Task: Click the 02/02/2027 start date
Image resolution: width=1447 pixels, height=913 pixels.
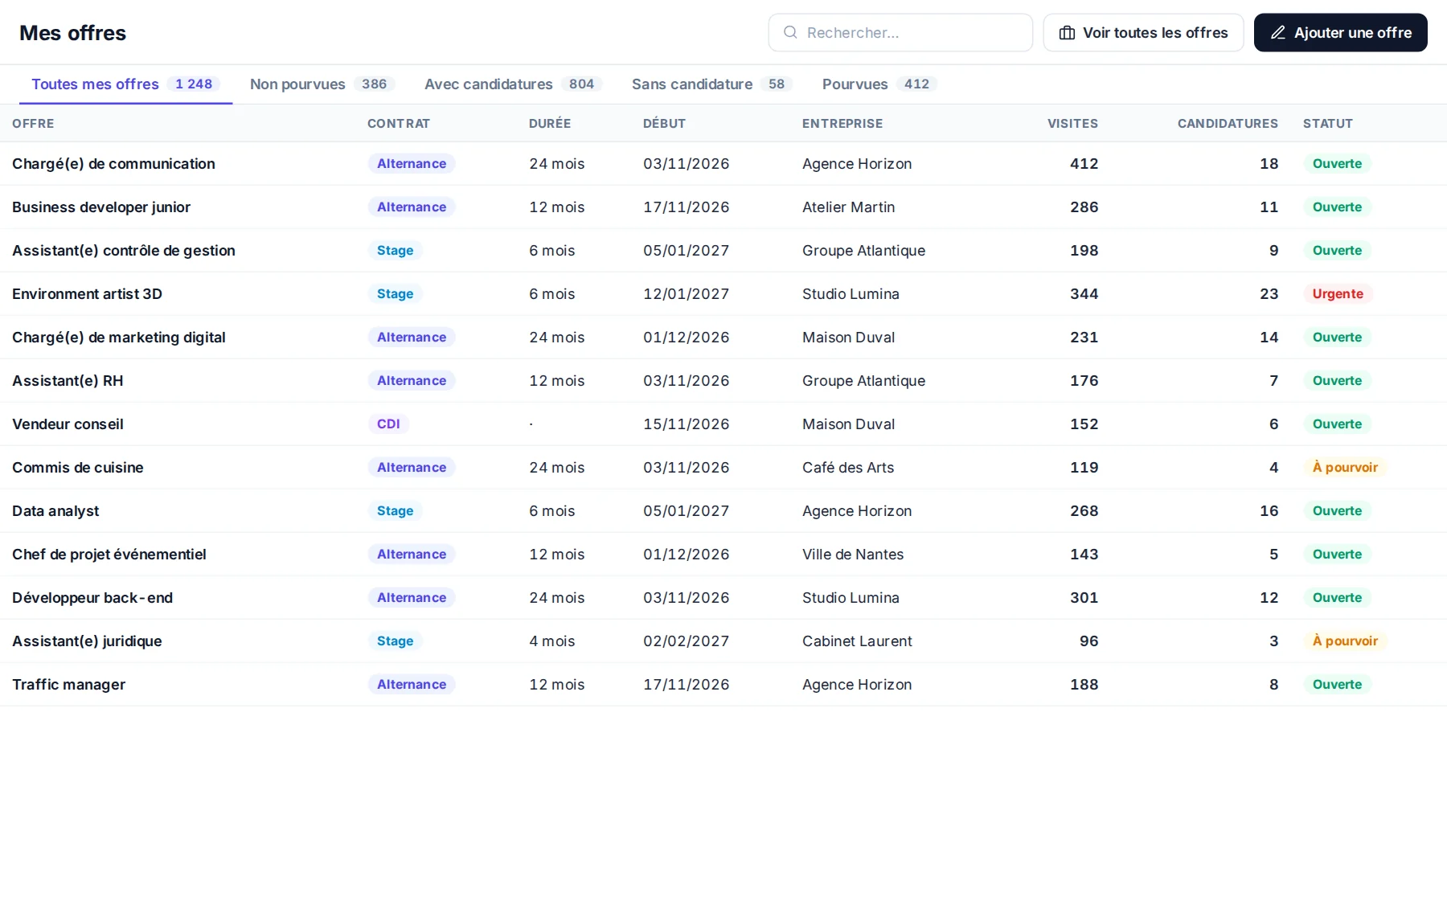Action: coord(686,641)
